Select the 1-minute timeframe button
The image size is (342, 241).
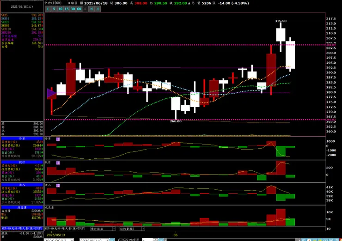click(48, 9)
